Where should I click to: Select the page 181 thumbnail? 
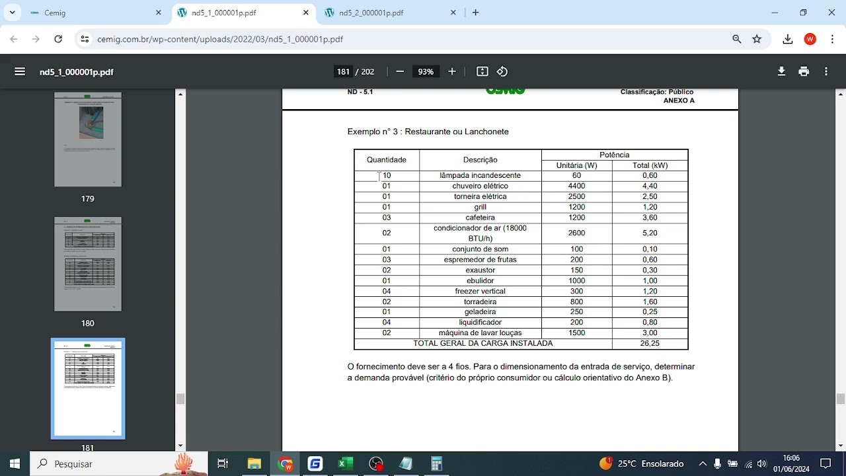click(88, 389)
